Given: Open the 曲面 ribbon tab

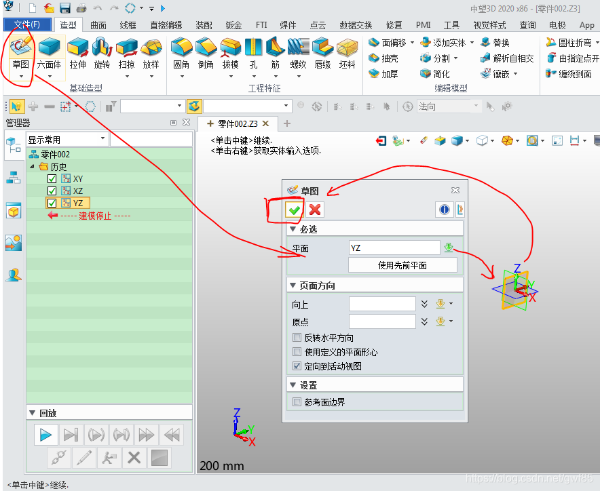Looking at the screenshot, I should click(x=98, y=25).
